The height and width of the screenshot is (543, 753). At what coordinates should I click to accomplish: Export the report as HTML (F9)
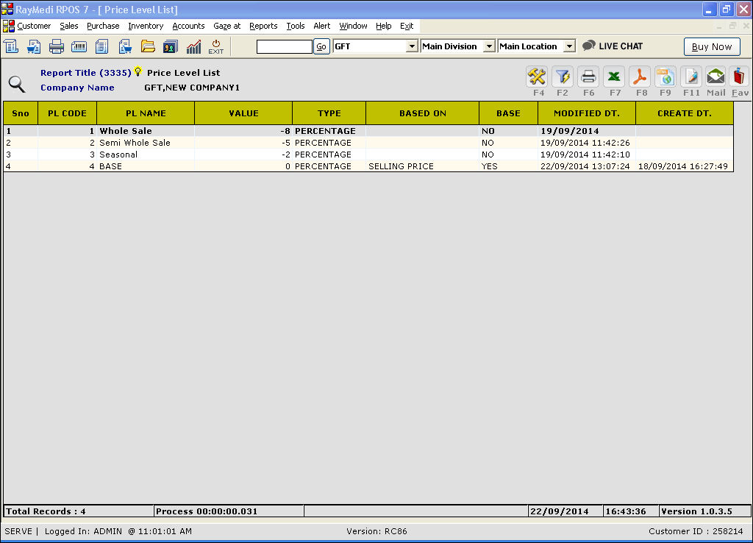pos(665,77)
